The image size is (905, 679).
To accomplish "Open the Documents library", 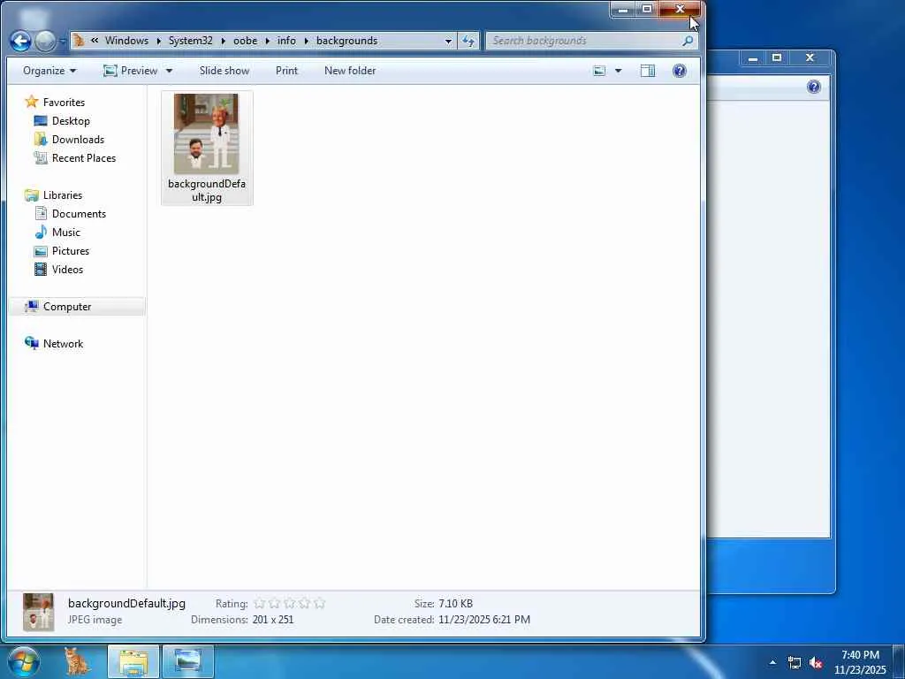I will (79, 214).
